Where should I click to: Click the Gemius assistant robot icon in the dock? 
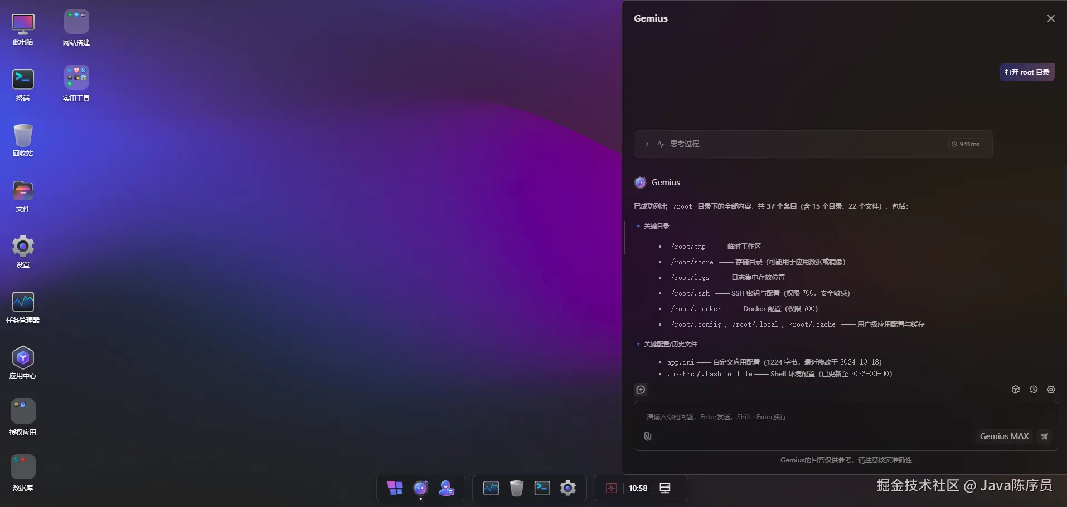coord(421,488)
